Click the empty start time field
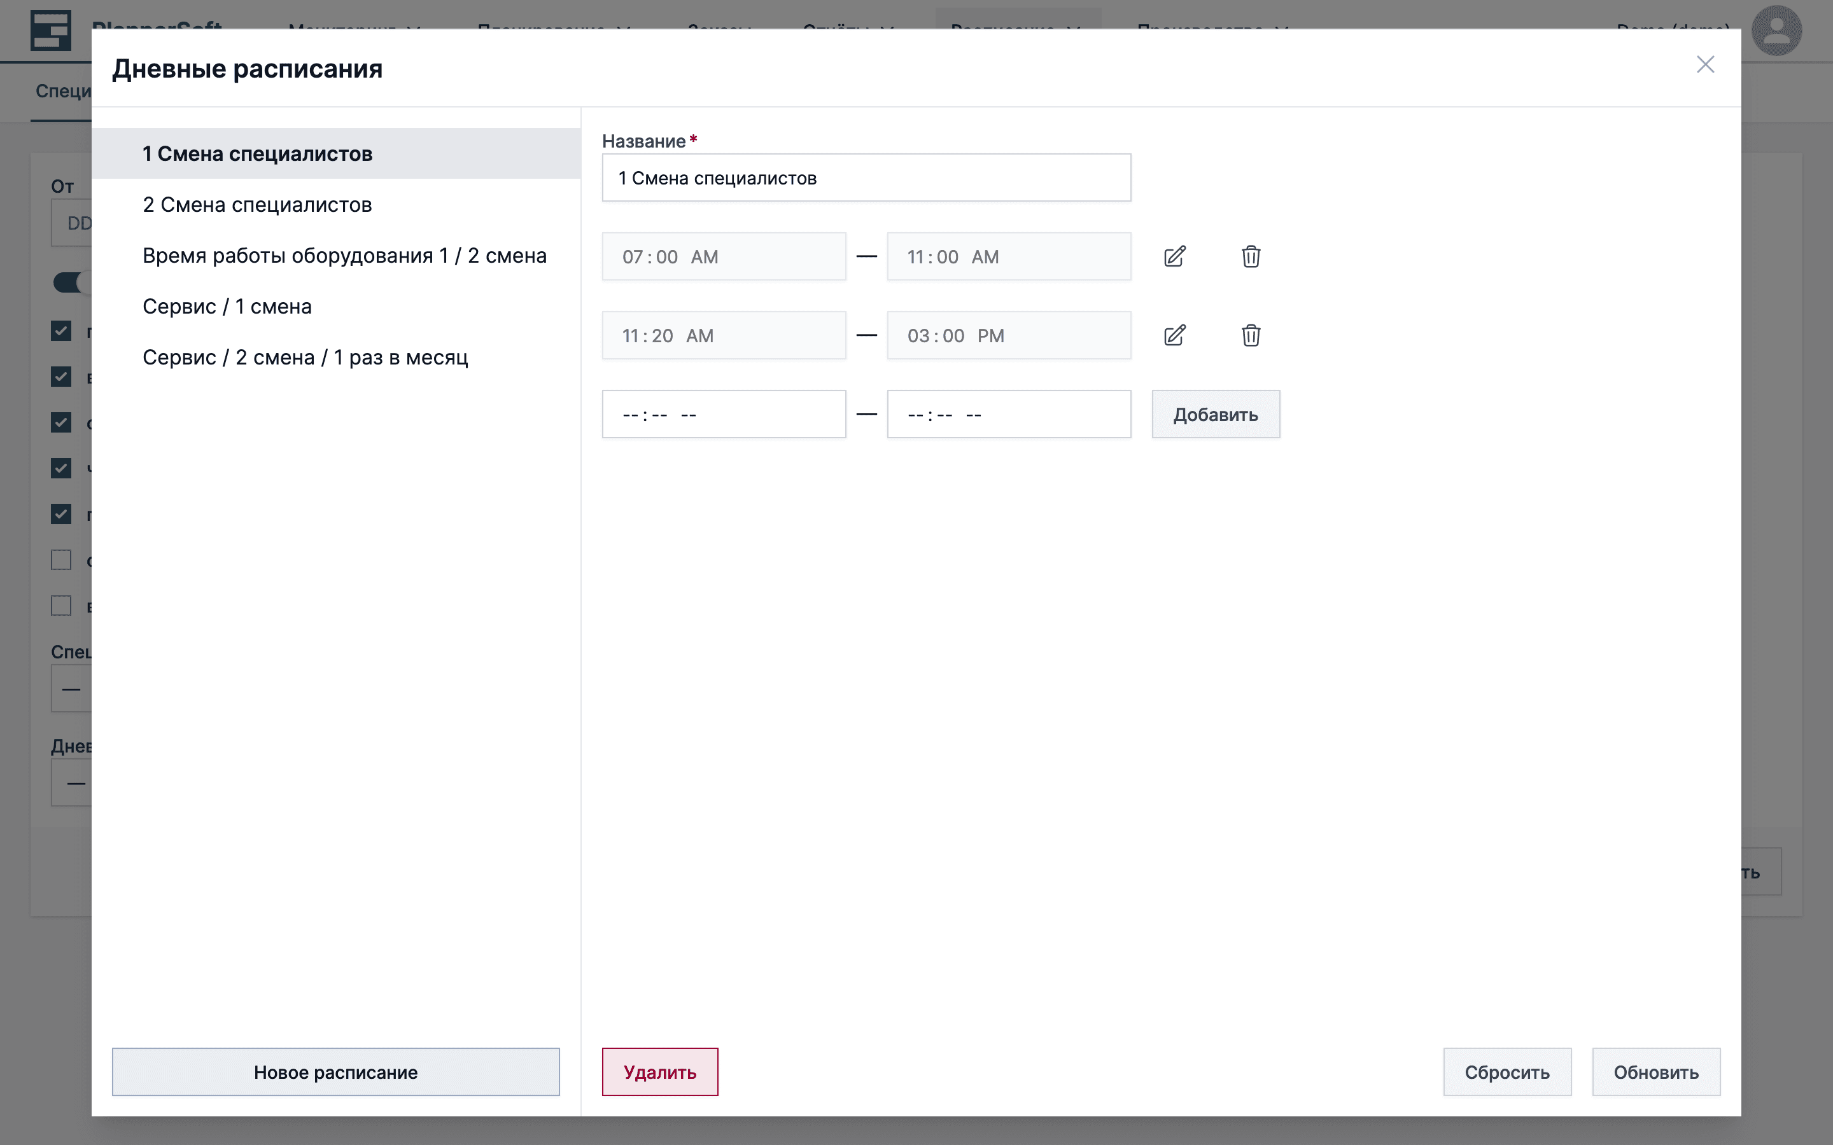1833x1145 pixels. click(x=724, y=414)
